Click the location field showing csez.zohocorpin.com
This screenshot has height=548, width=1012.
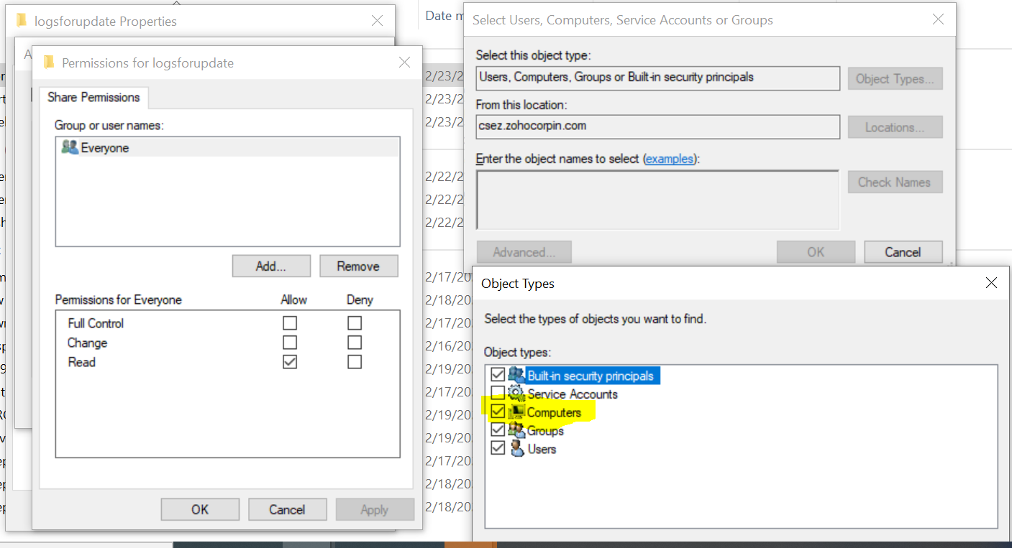point(657,126)
